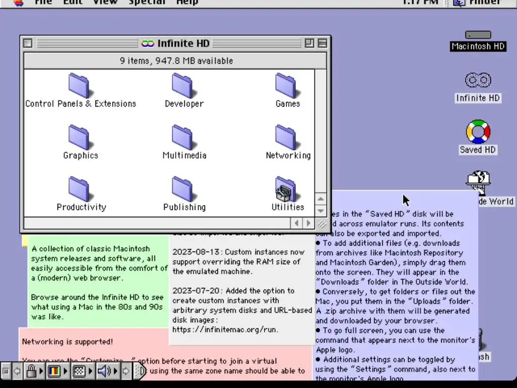Click the Control Strip close box

[x=6, y=371]
